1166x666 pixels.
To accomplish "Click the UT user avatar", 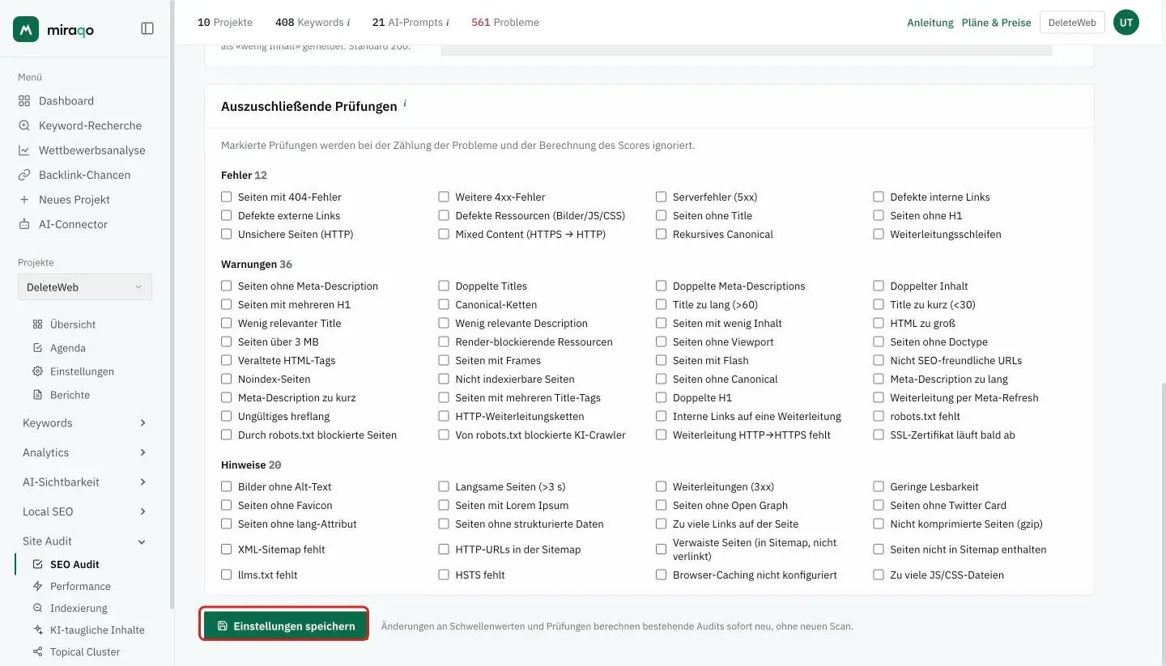I will 1126,23.
